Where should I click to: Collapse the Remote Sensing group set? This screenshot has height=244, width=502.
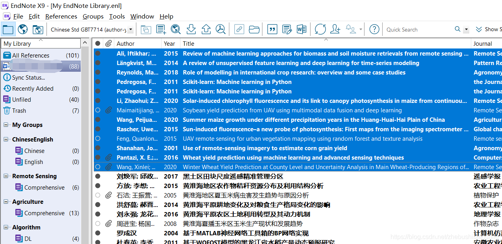coord(6,176)
